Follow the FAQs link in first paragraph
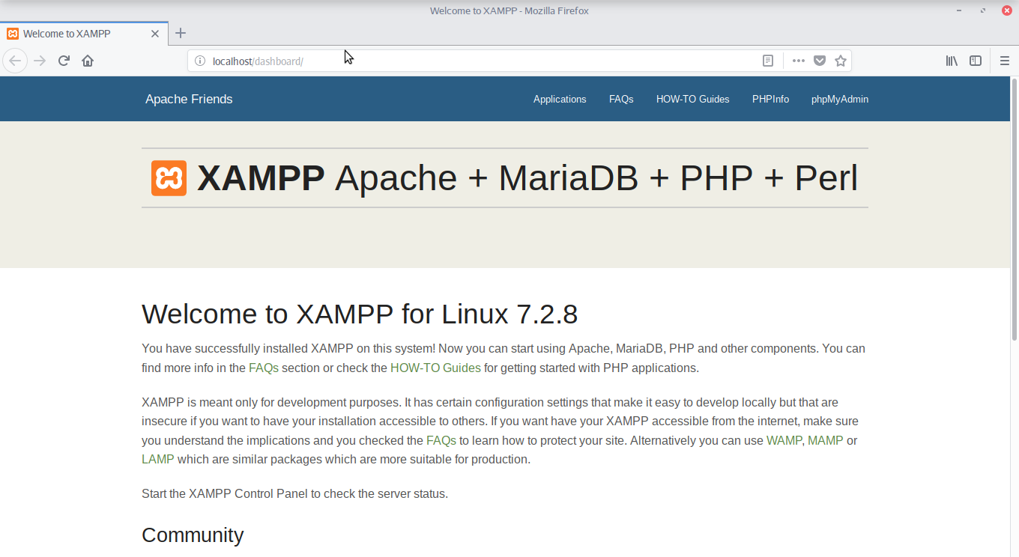 264,368
